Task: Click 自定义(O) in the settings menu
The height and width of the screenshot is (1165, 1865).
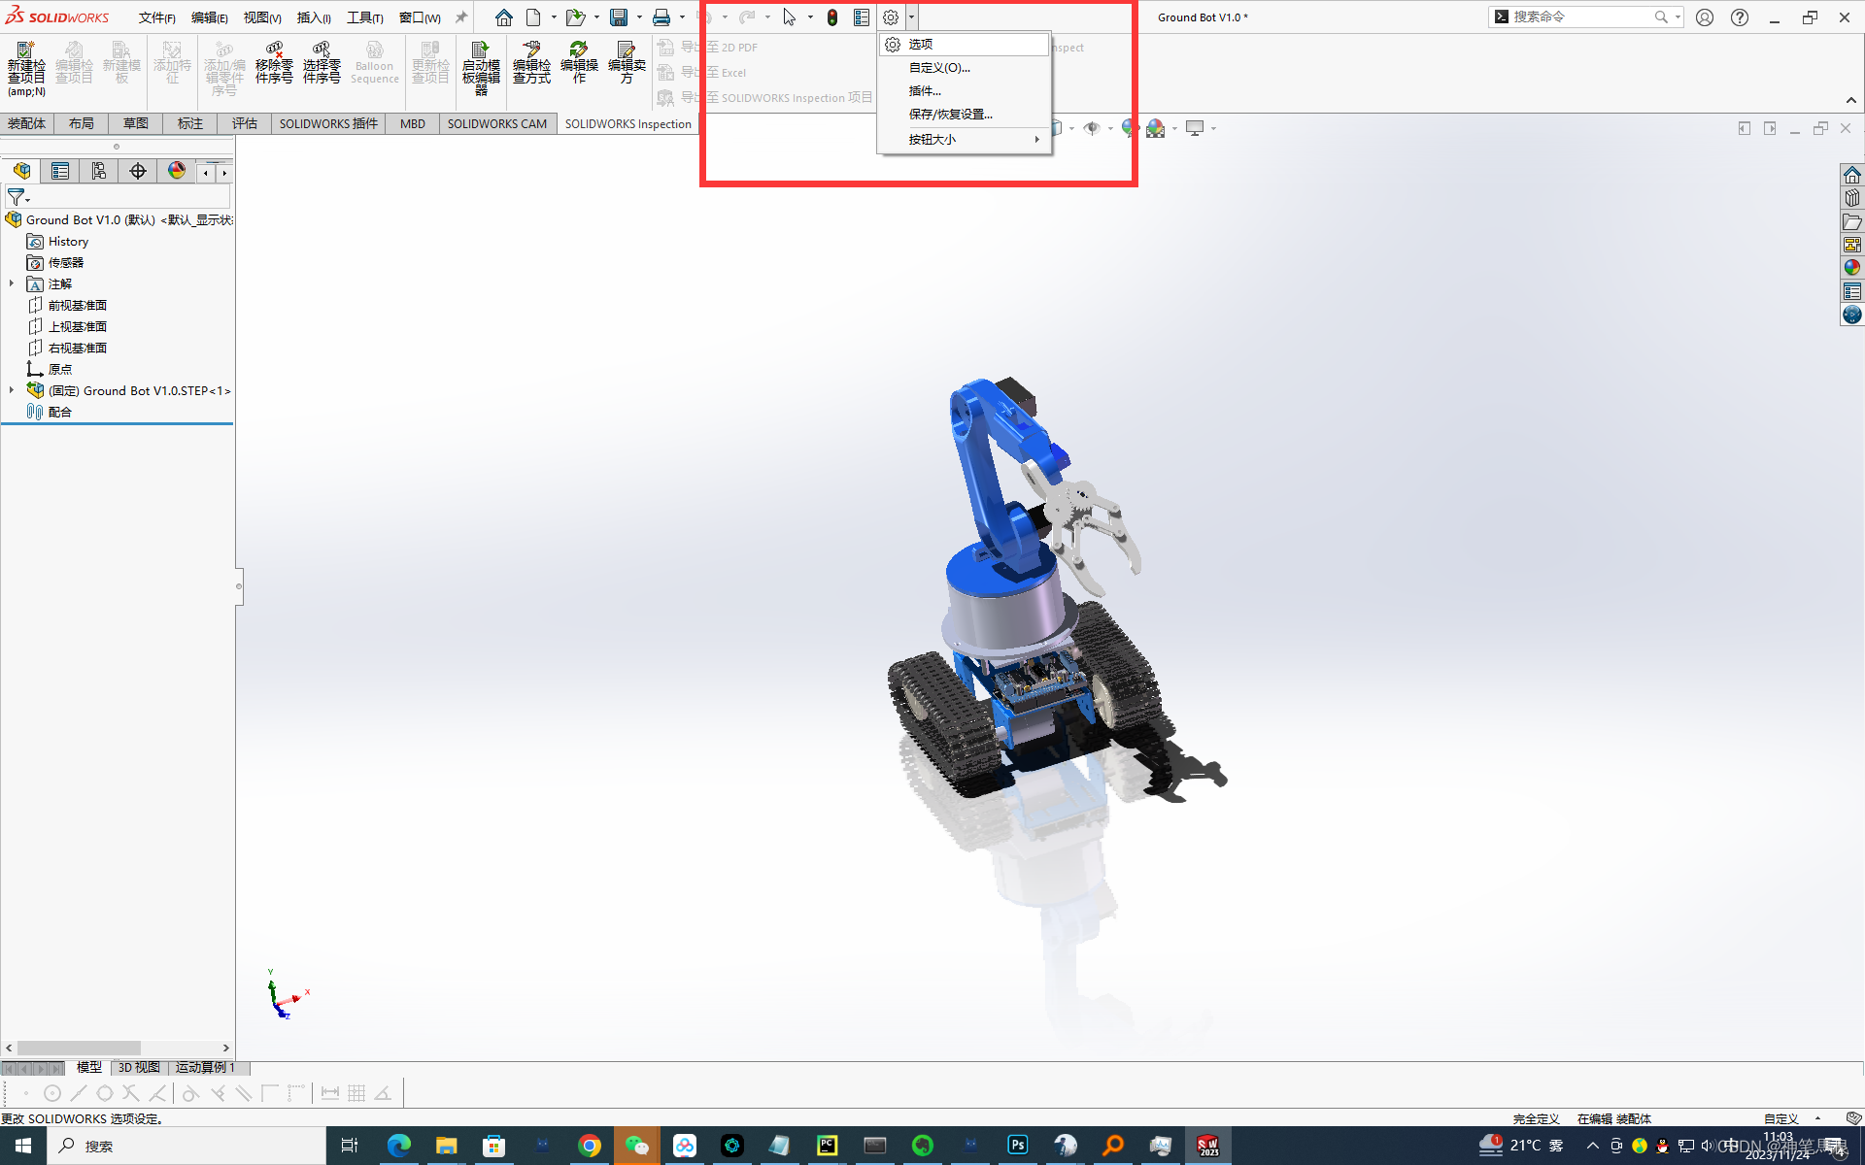Action: tap(938, 67)
